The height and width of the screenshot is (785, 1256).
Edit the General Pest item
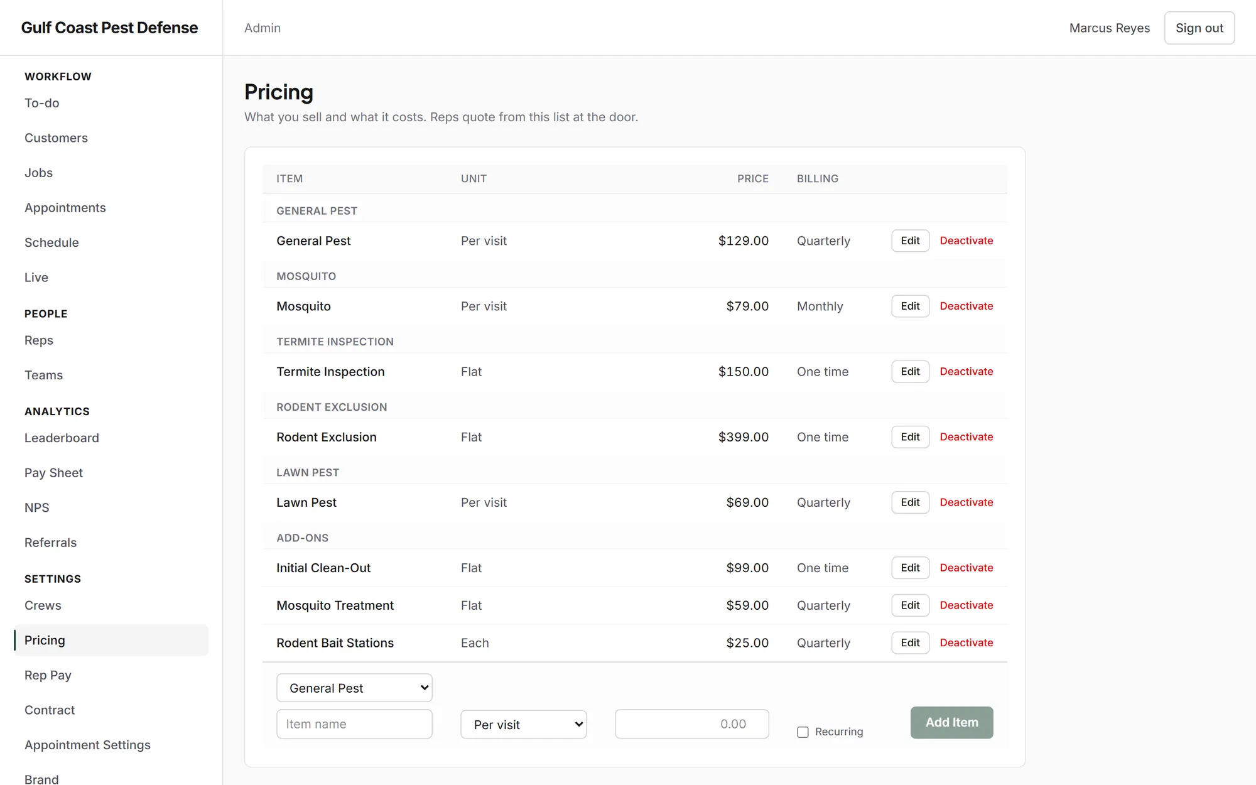click(x=910, y=241)
